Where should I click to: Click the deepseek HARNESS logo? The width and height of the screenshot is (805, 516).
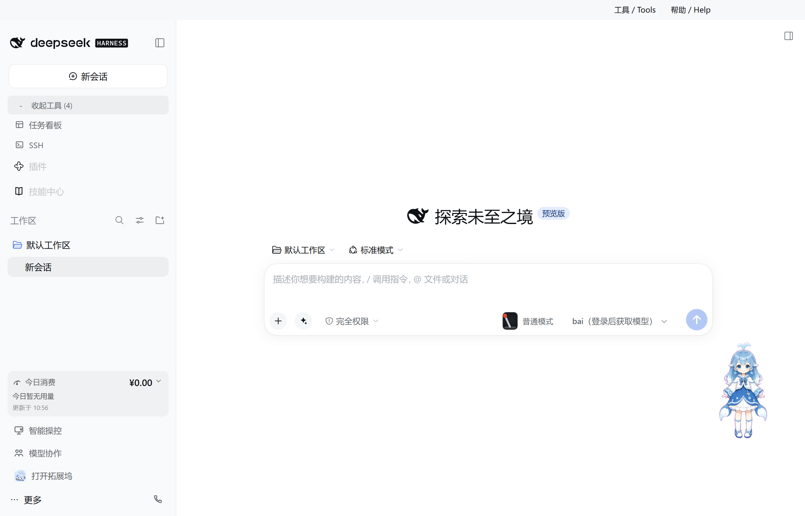click(69, 43)
